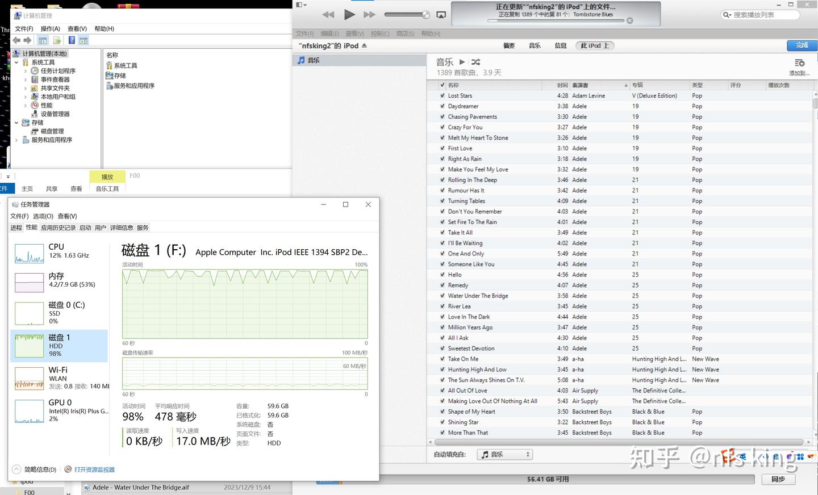Open Options (选项) menu in Task Manager
818x495 pixels.
[43, 216]
